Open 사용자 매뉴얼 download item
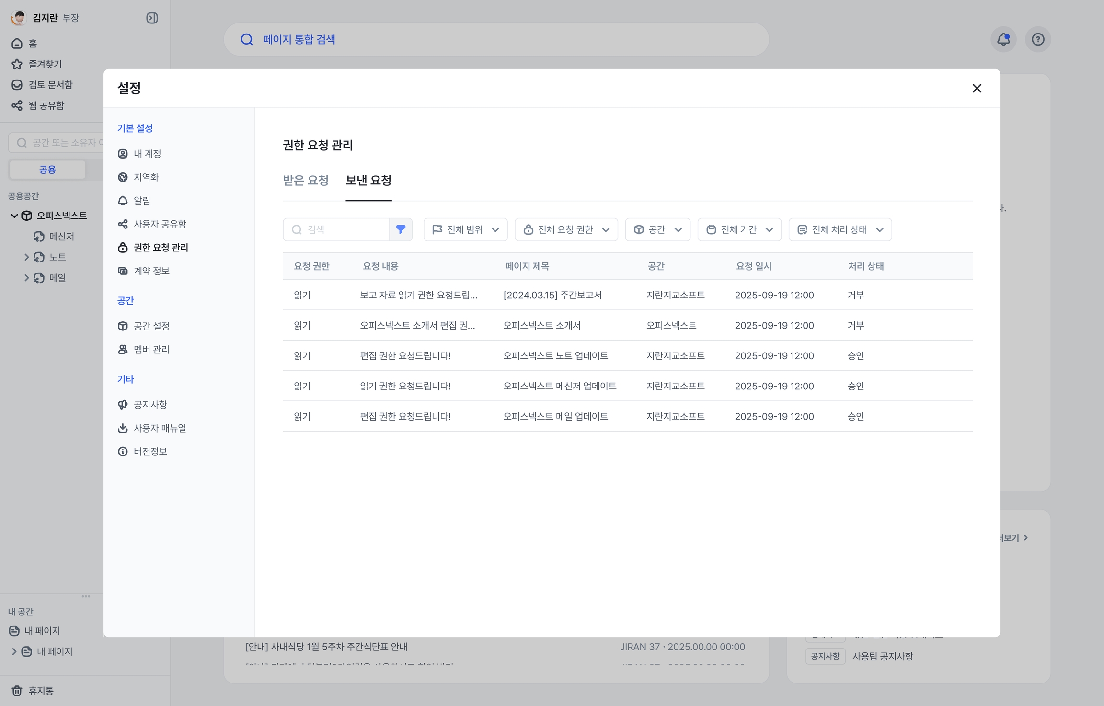This screenshot has height=706, width=1104. 160,428
